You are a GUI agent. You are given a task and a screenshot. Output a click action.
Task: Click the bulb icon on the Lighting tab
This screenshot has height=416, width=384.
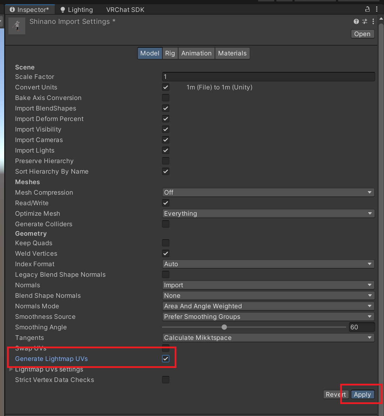click(x=62, y=9)
